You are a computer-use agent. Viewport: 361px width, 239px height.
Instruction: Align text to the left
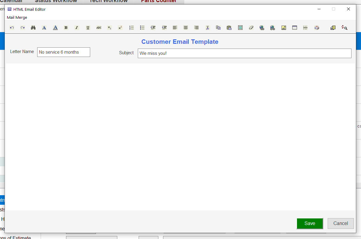pos(175,28)
